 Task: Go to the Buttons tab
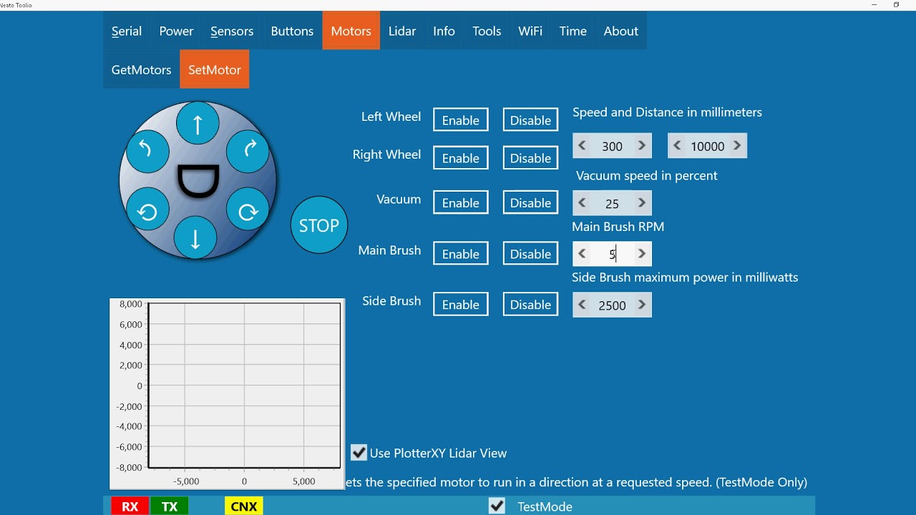point(292,31)
